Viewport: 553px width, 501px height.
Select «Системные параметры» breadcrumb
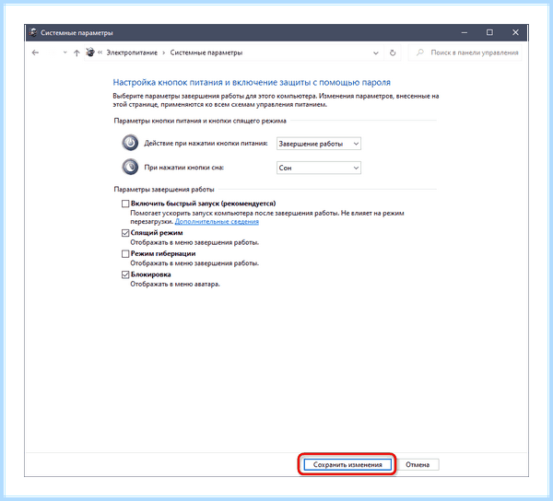[206, 52]
